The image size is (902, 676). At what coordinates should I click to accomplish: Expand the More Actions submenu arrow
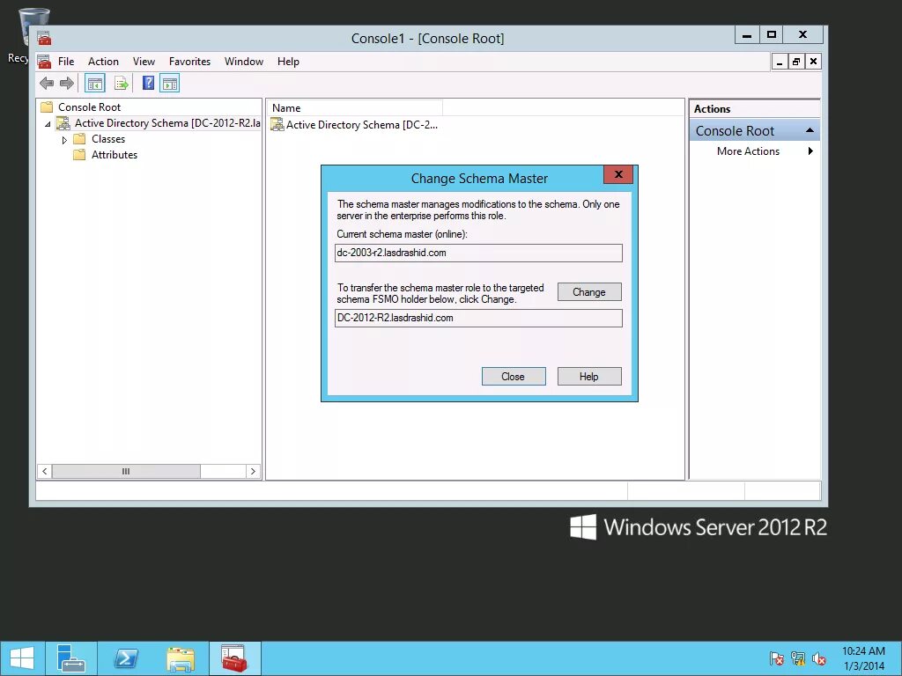(810, 151)
